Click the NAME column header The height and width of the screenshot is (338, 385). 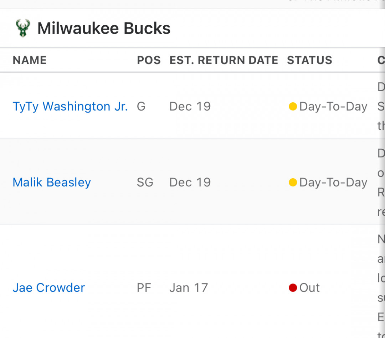(30, 60)
